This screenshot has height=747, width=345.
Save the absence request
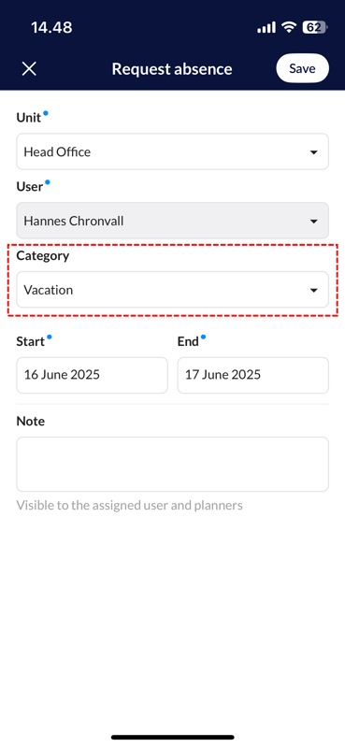pos(302,68)
